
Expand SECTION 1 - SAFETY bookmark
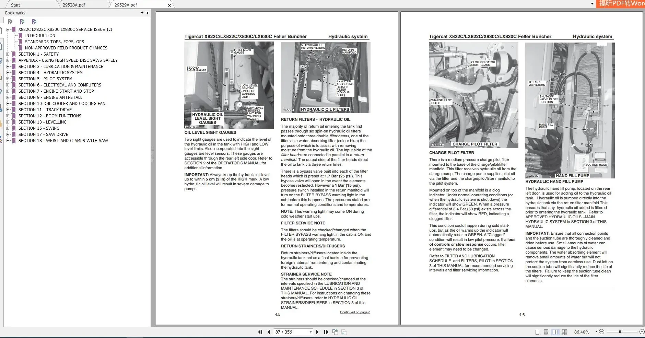[8, 54]
